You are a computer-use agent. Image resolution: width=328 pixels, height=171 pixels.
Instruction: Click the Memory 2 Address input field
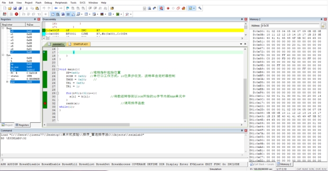291,26
